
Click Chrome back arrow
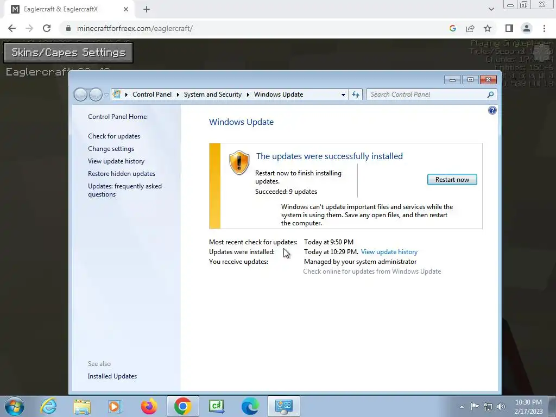tap(12, 28)
